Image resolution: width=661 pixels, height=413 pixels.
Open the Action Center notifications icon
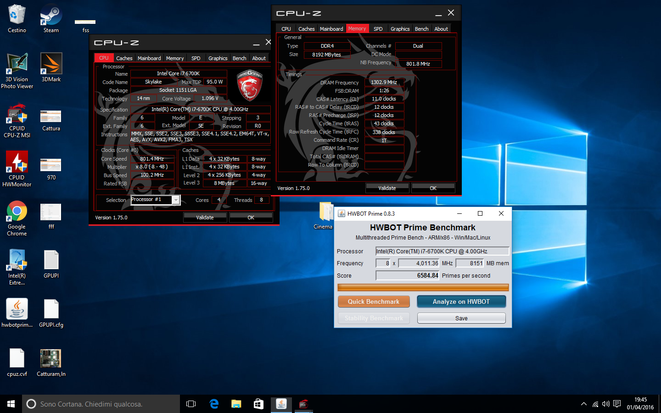(617, 404)
